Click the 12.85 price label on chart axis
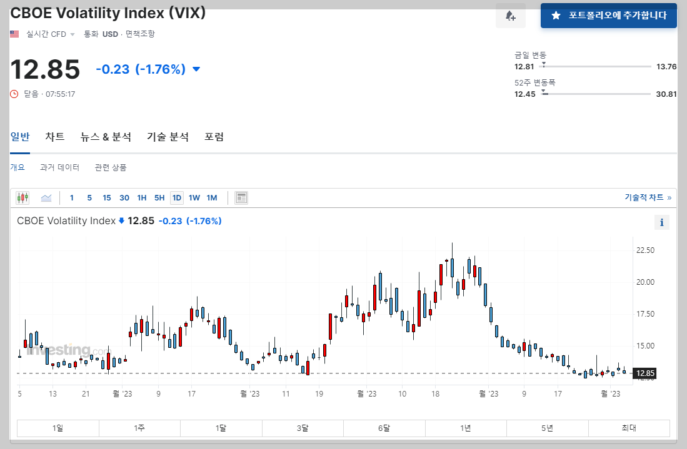The image size is (687, 449). coord(645,373)
